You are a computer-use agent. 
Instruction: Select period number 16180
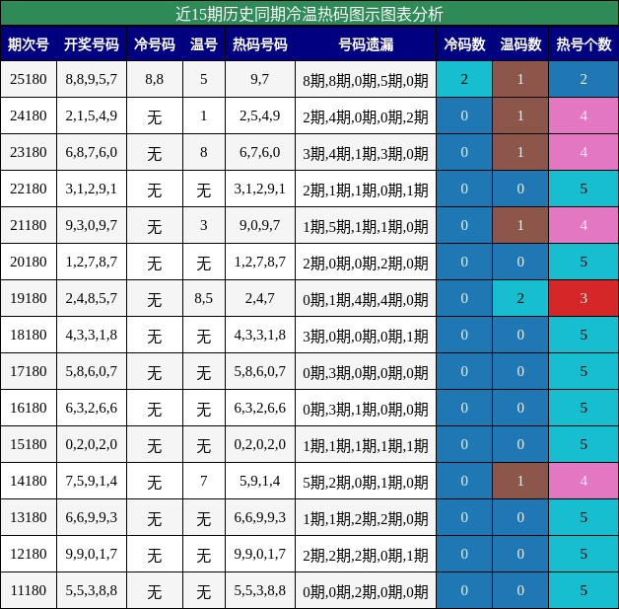[29, 408]
